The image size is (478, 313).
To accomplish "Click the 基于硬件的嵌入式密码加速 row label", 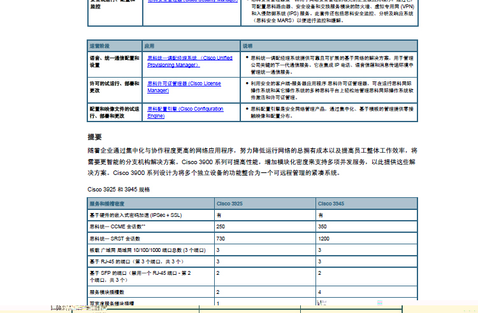I will [135, 215].
